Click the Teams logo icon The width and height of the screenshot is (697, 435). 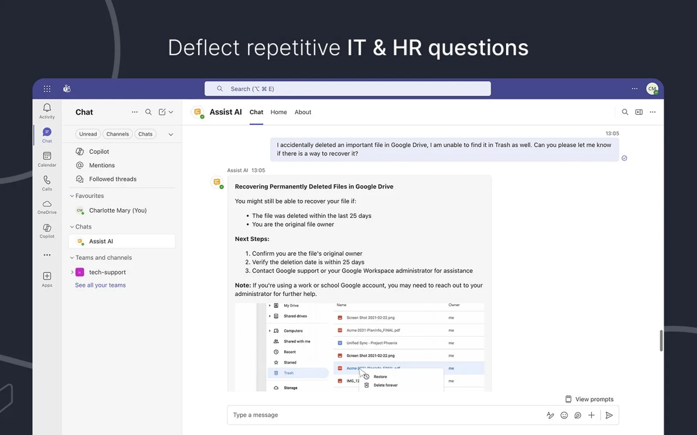(67, 89)
